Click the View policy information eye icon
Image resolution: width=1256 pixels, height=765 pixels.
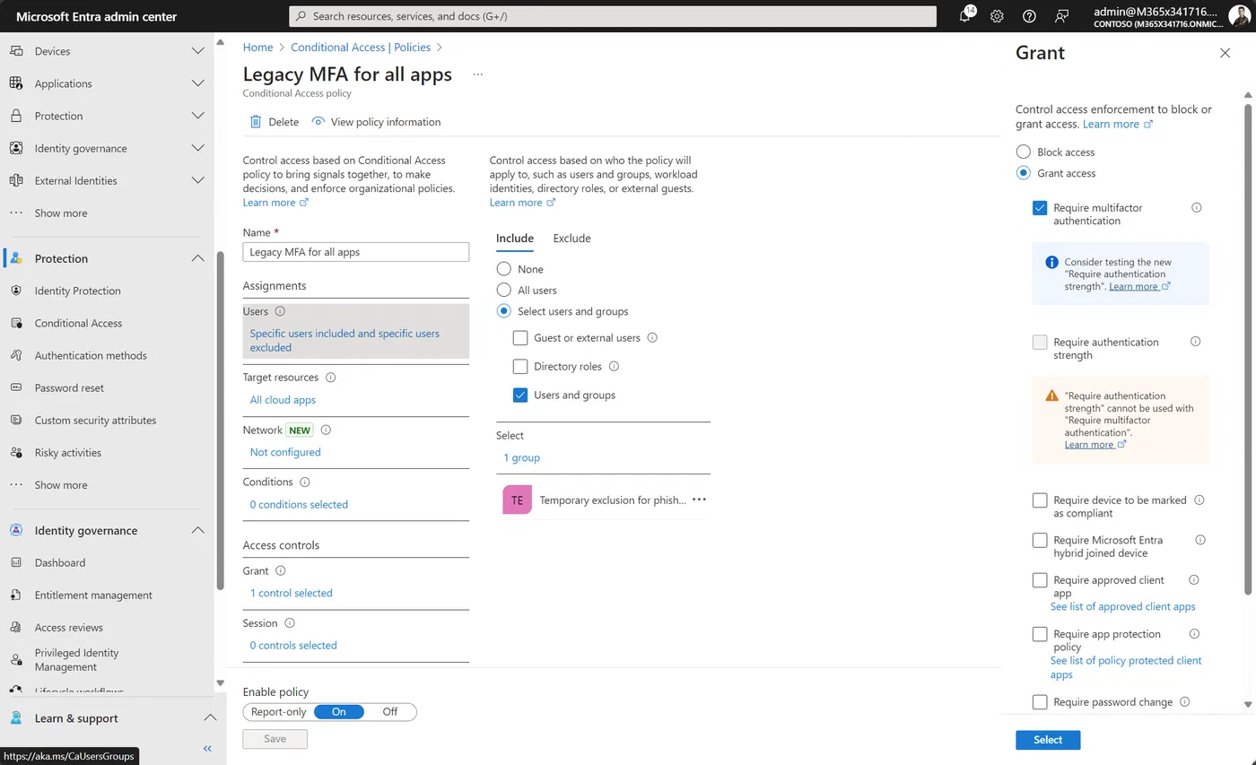tap(318, 122)
